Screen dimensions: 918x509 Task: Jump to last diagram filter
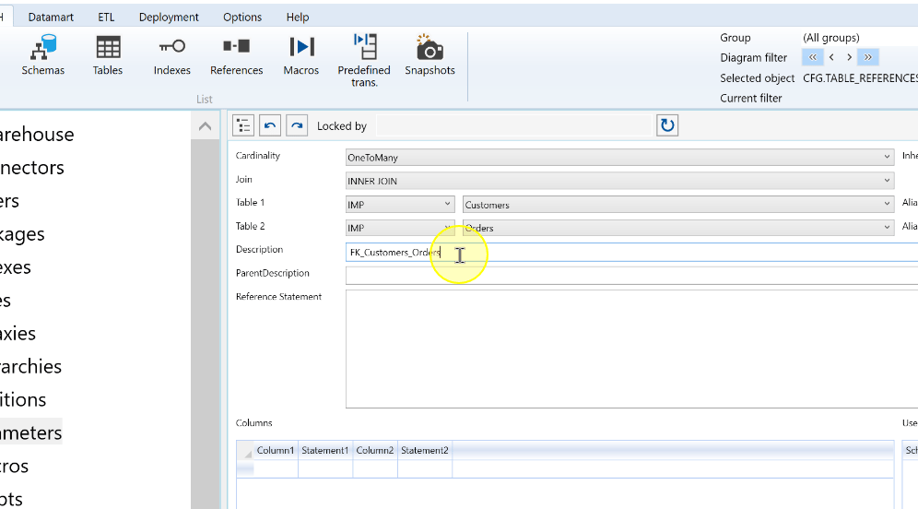point(867,57)
